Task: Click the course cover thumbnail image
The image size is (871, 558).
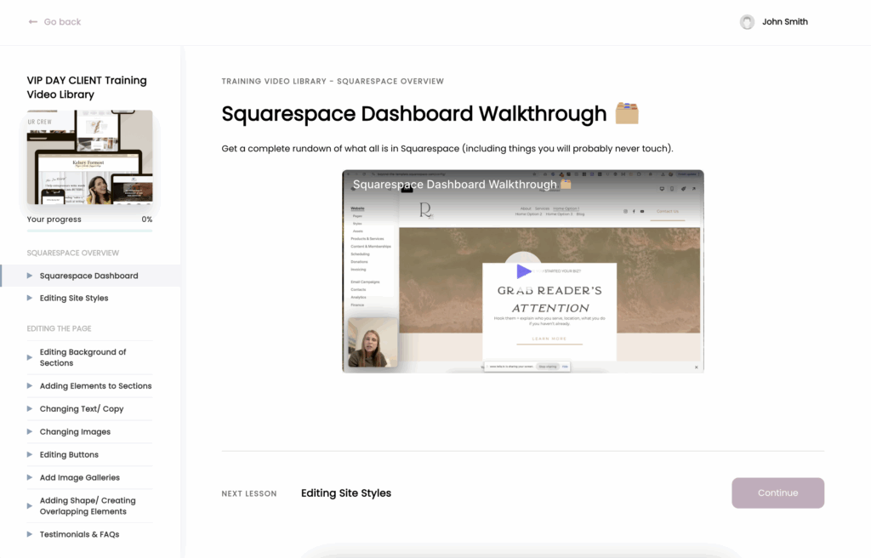Action: pyautogui.click(x=90, y=157)
